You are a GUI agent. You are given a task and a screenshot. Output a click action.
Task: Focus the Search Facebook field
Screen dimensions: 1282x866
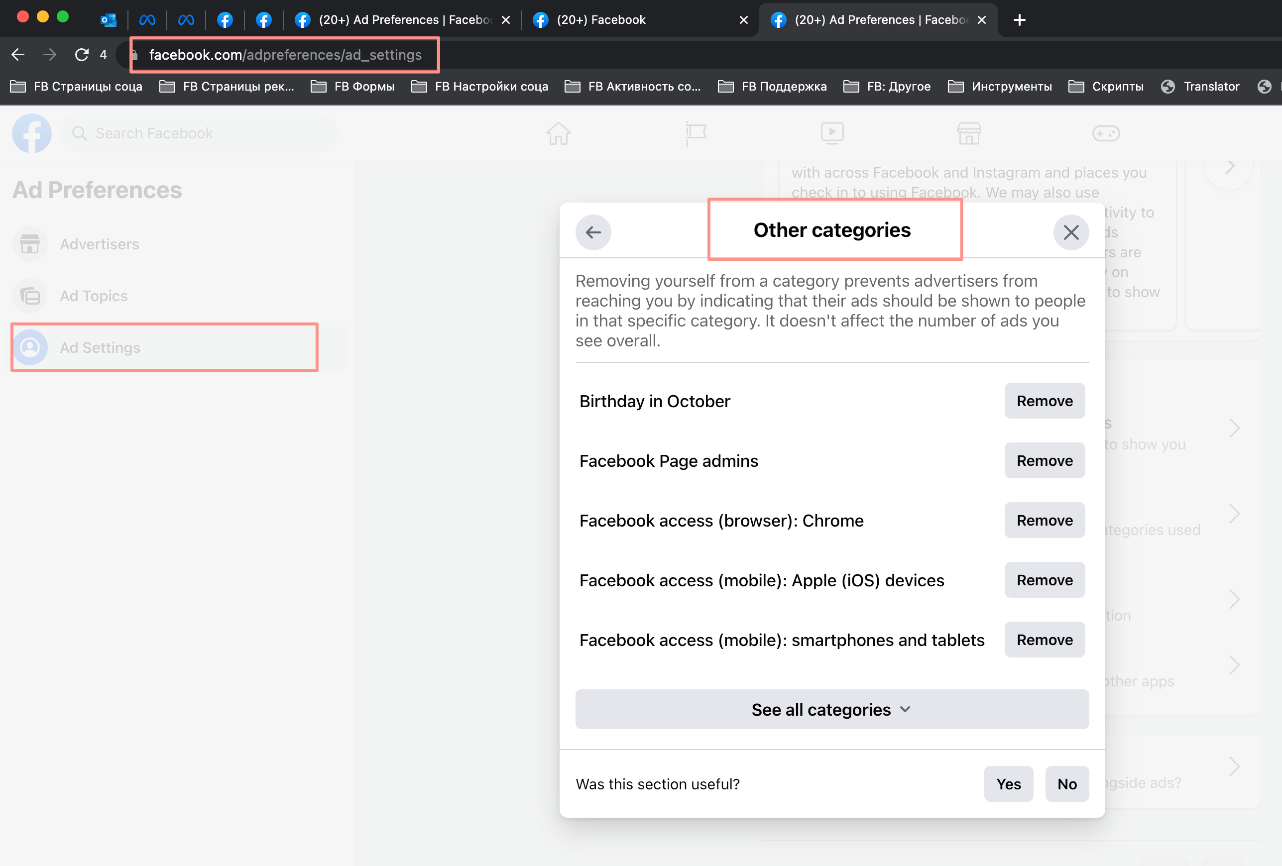pyautogui.click(x=199, y=133)
